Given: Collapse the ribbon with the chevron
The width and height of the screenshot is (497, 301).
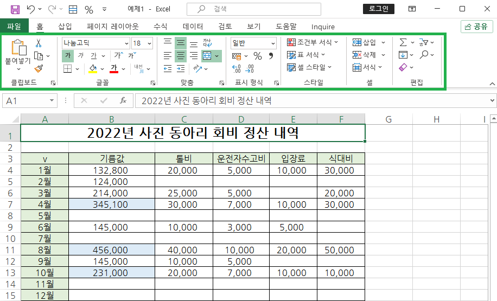Looking at the screenshot, I should [x=492, y=84].
